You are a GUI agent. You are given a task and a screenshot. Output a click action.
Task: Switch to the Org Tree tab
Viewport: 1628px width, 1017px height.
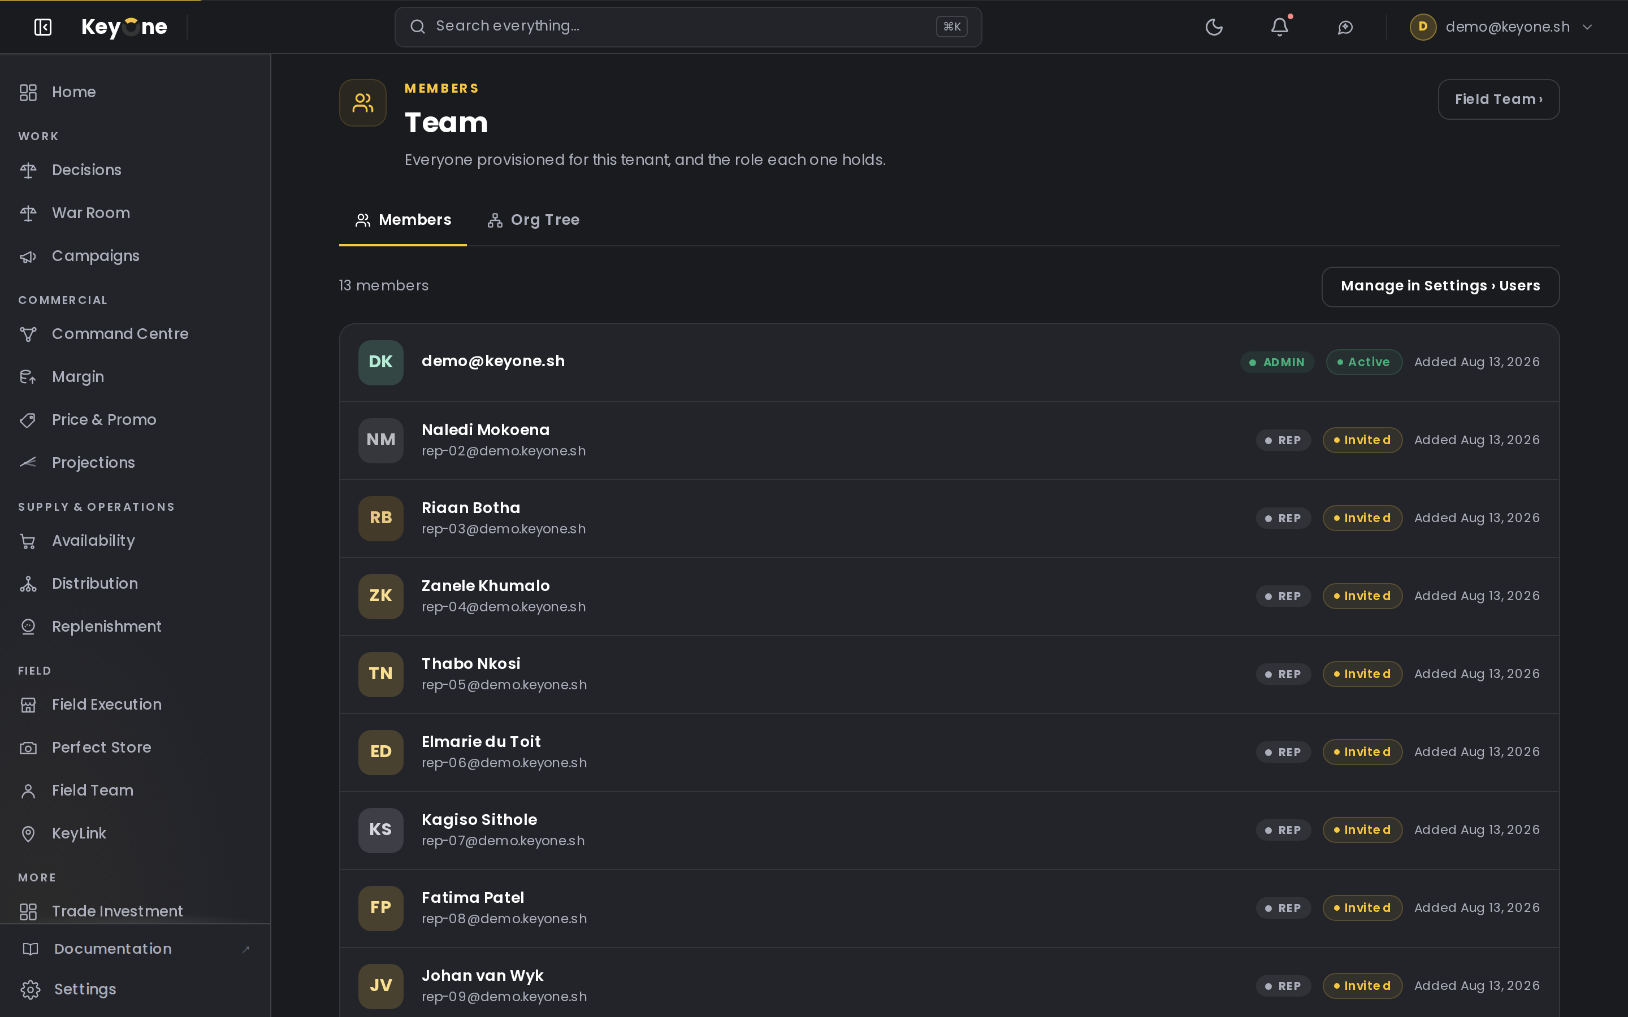[x=534, y=220]
